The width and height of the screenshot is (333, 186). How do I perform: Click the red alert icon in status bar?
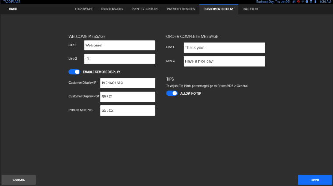(x=298, y=2)
